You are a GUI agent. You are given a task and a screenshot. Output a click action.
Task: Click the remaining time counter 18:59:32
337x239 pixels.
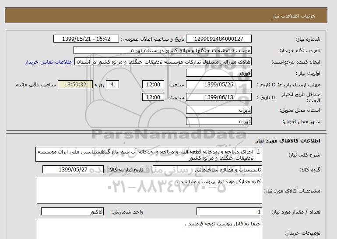75,84
